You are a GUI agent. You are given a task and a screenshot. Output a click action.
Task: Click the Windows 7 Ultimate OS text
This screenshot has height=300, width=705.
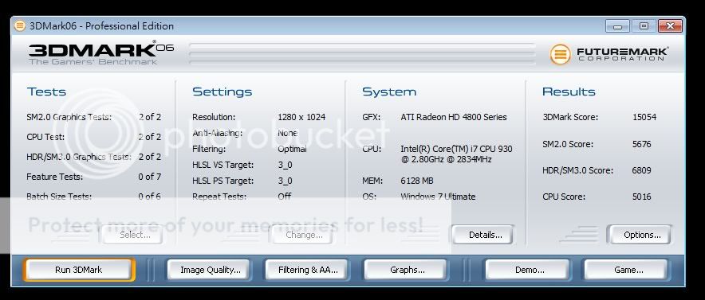[438, 197]
